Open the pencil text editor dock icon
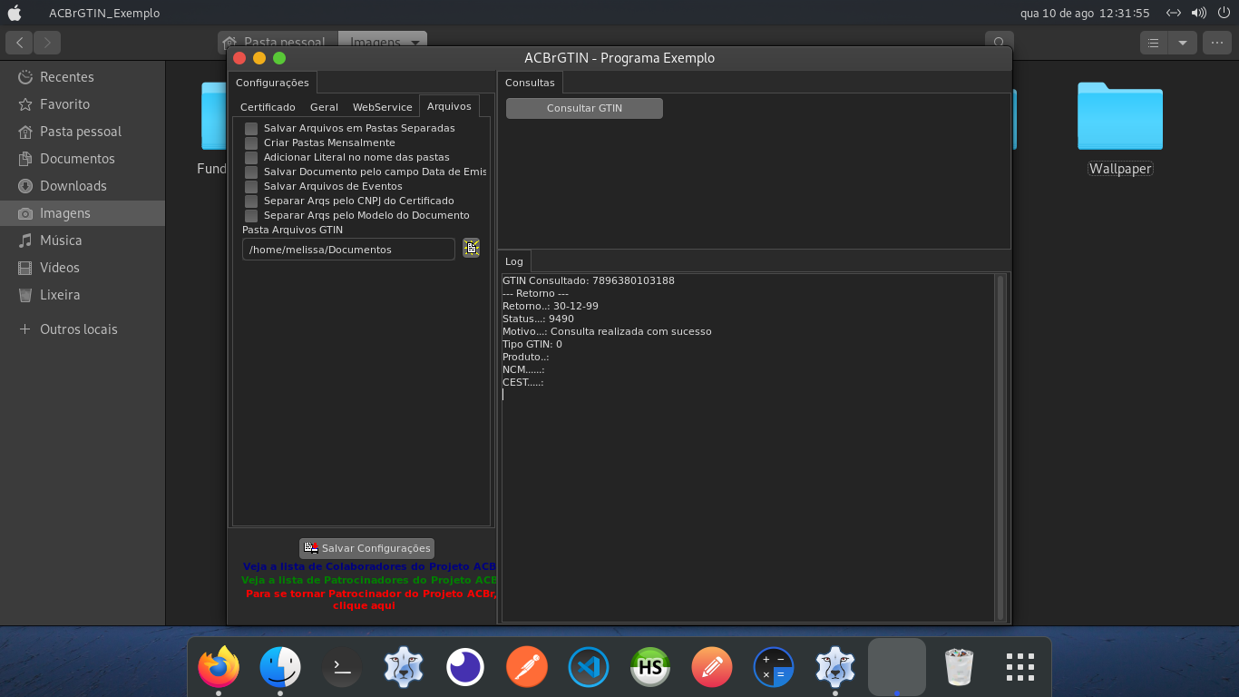1239x697 pixels. point(712,668)
